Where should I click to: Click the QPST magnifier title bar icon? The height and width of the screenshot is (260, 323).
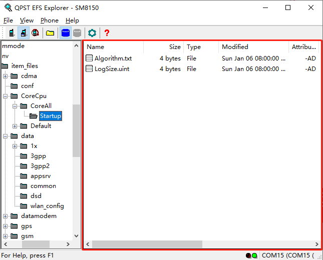pos(8,7)
